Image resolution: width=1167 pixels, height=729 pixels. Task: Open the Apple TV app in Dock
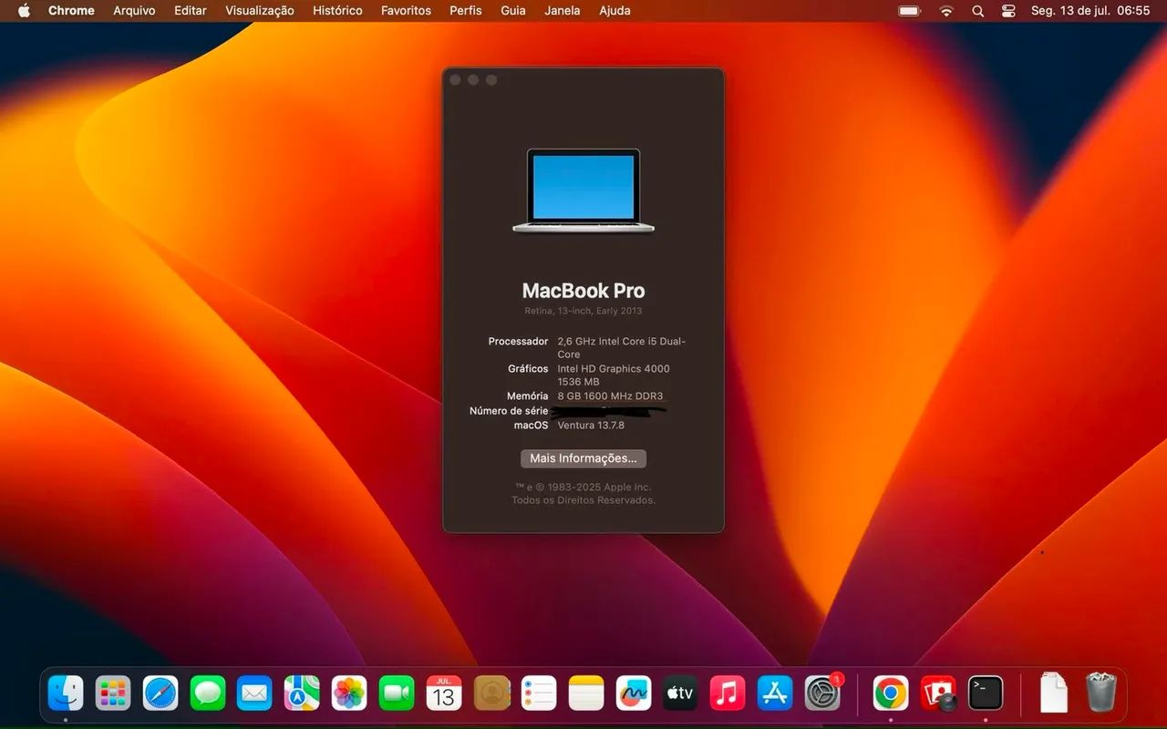(x=680, y=693)
